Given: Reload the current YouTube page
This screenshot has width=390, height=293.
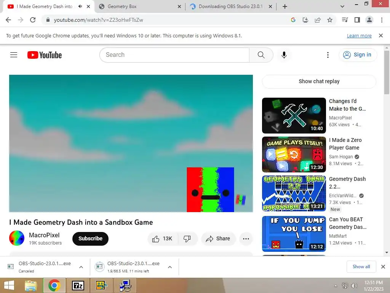Looking at the screenshot, I should point(33,20).
